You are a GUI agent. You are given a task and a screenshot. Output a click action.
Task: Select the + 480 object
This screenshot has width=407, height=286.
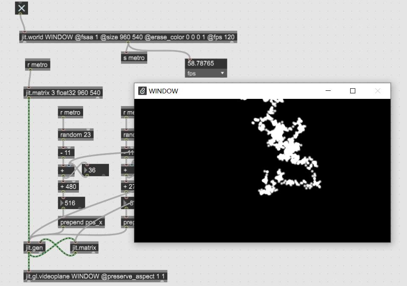click(68, 186)
